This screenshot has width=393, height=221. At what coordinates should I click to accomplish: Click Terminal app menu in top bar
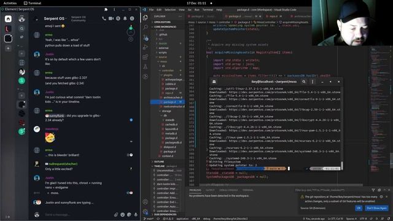33,3
